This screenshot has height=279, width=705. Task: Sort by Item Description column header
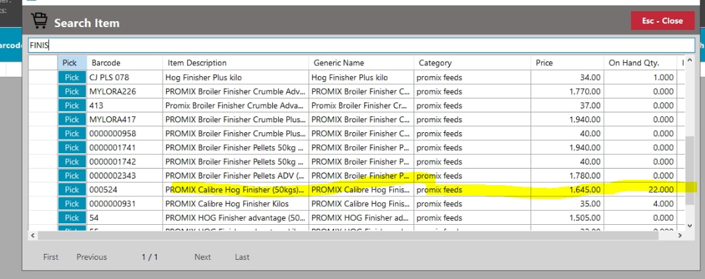[197, 63]
